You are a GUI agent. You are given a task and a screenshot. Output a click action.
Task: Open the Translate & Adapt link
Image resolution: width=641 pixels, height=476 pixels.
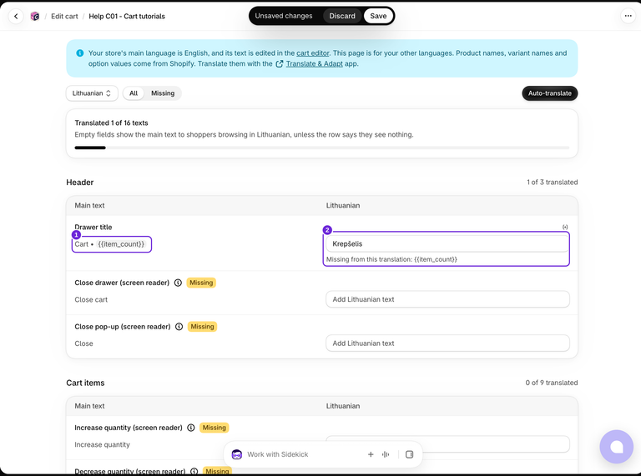(314, 63)
